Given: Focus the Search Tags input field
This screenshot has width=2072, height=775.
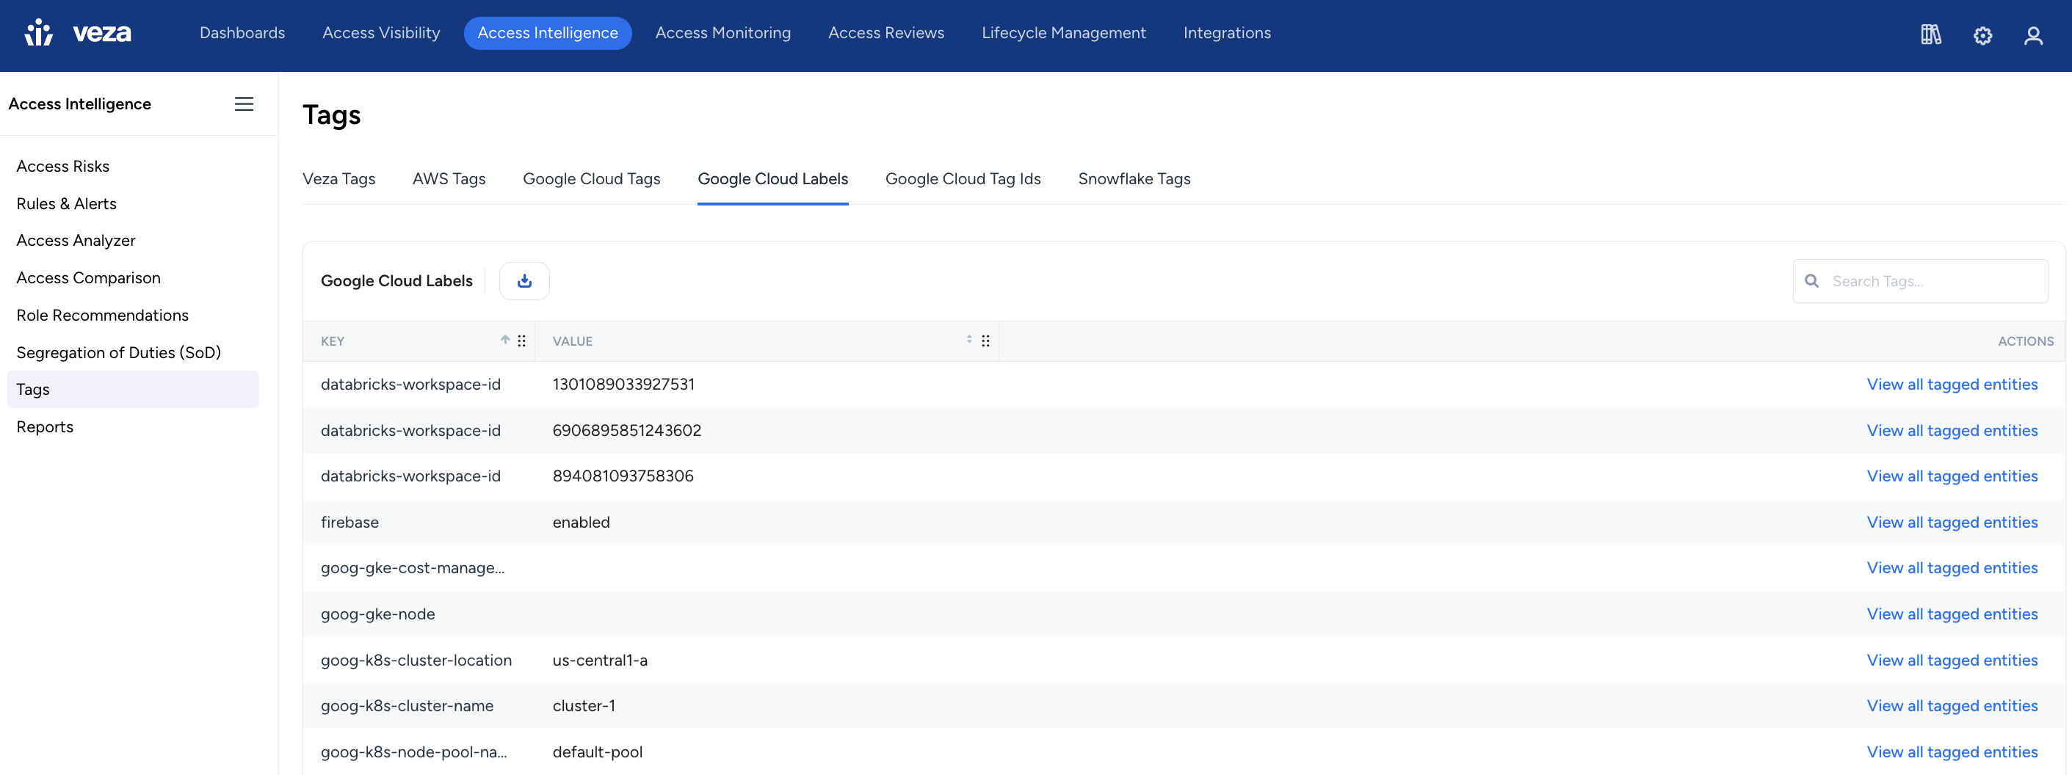Looking at the screenshot, I should [1920, 281].
